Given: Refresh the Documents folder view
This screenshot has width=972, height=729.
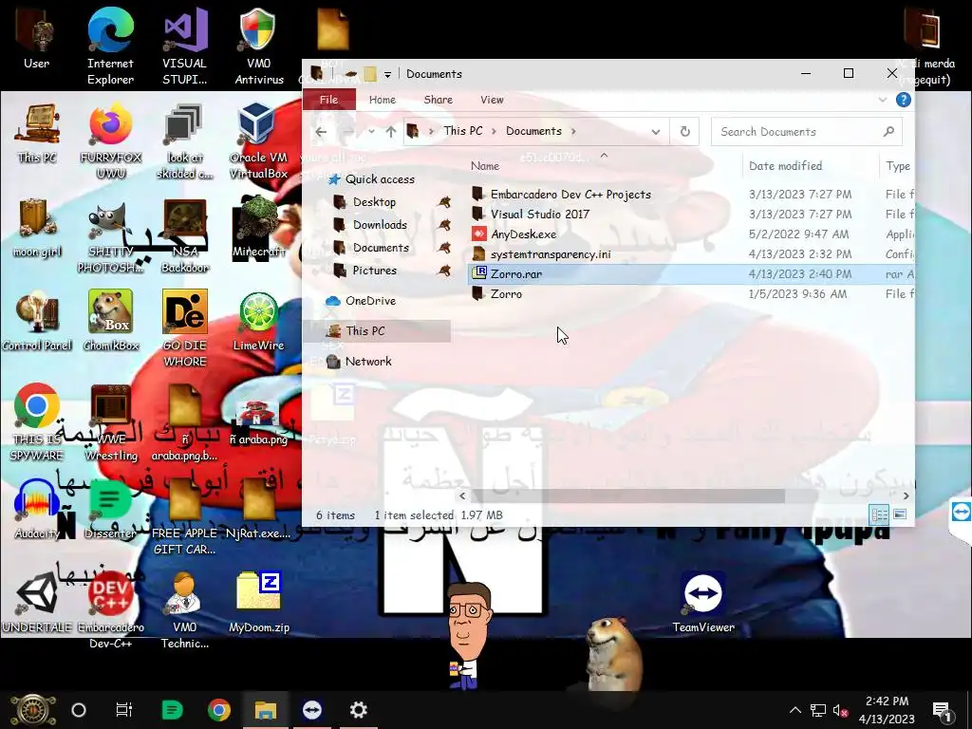Looking at the screenshot, I should pyautogui.click(x=685, y=131).
